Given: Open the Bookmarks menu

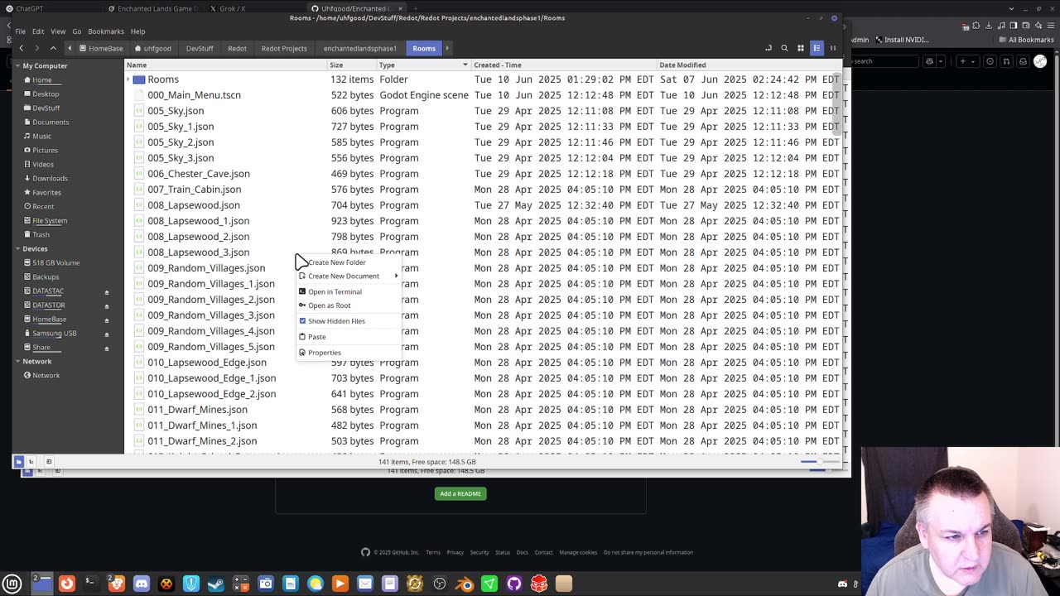Looking at the screenshot, I should [x=106, y=31].
